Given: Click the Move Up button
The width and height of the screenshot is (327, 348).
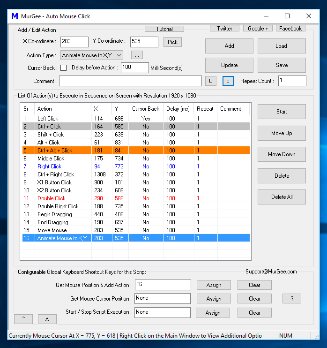Looking at the screenshot, I should point(282,133).
